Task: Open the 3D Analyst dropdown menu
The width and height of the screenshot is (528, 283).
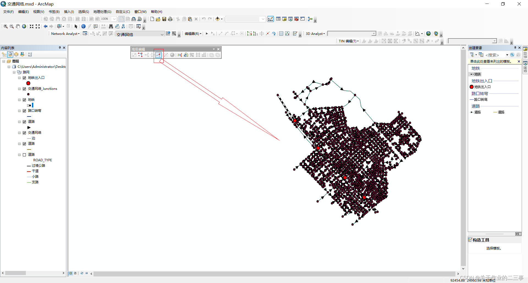Action: point(315,34)
